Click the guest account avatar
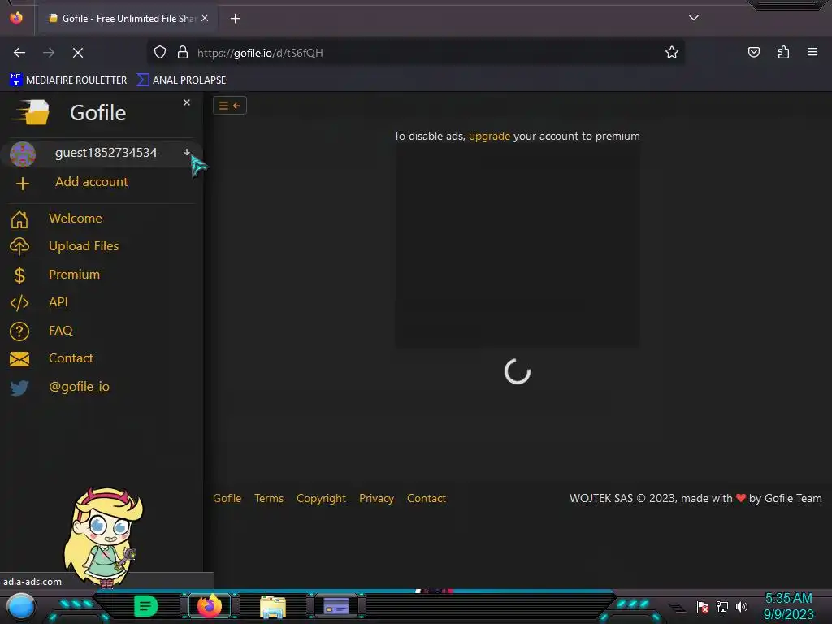This screenshot has height=624, width=832. [22, 154]
